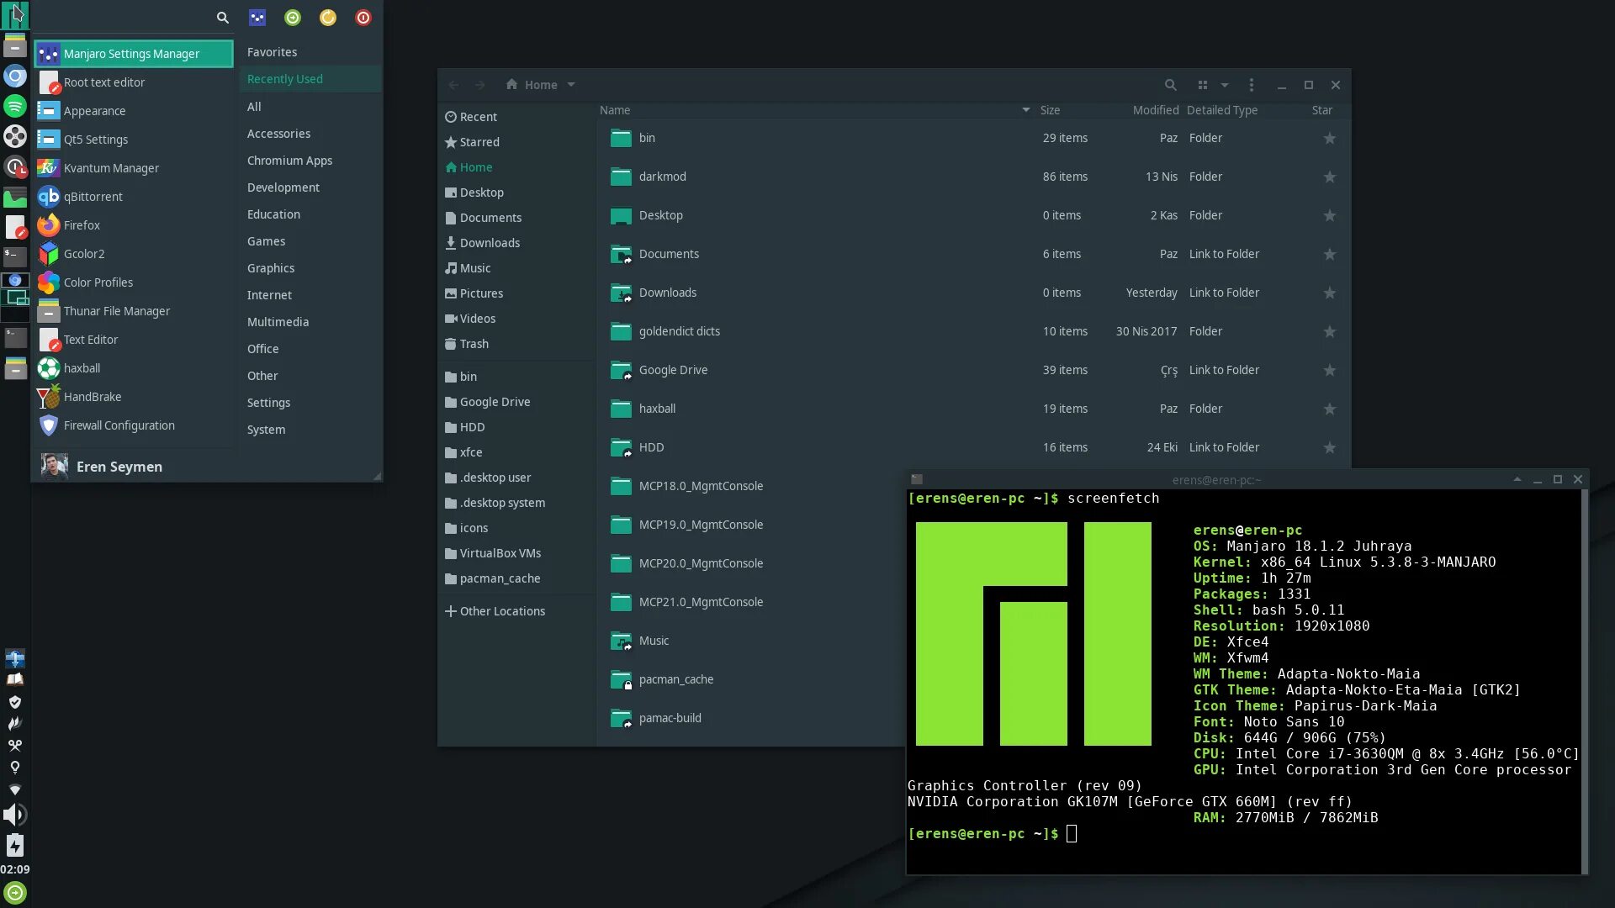The height and width of the screenshot is (908, 1615).
Task: Open Manjaro Settings Manager from menu
Action: (134, 54)
